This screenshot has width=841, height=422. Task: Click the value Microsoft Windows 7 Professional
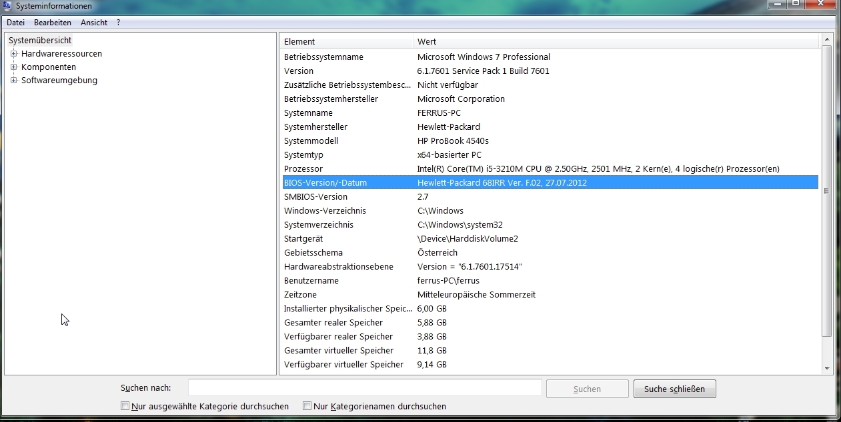click(484, 57)
